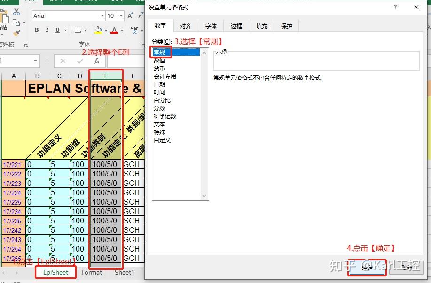Screen dimensions: 431x283
Task: Switch to the 边框 border tab
Action: [236, 26]
